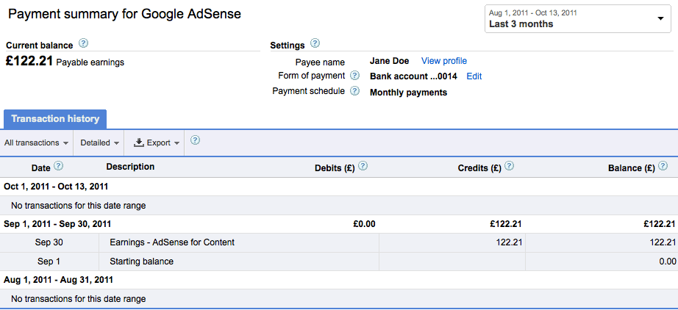The height and width of the screenshot is (310, 678).
Task: Click the Oct 1, 2011 - Oct 13, 2011 row
Action: click(x=339, y=187)
